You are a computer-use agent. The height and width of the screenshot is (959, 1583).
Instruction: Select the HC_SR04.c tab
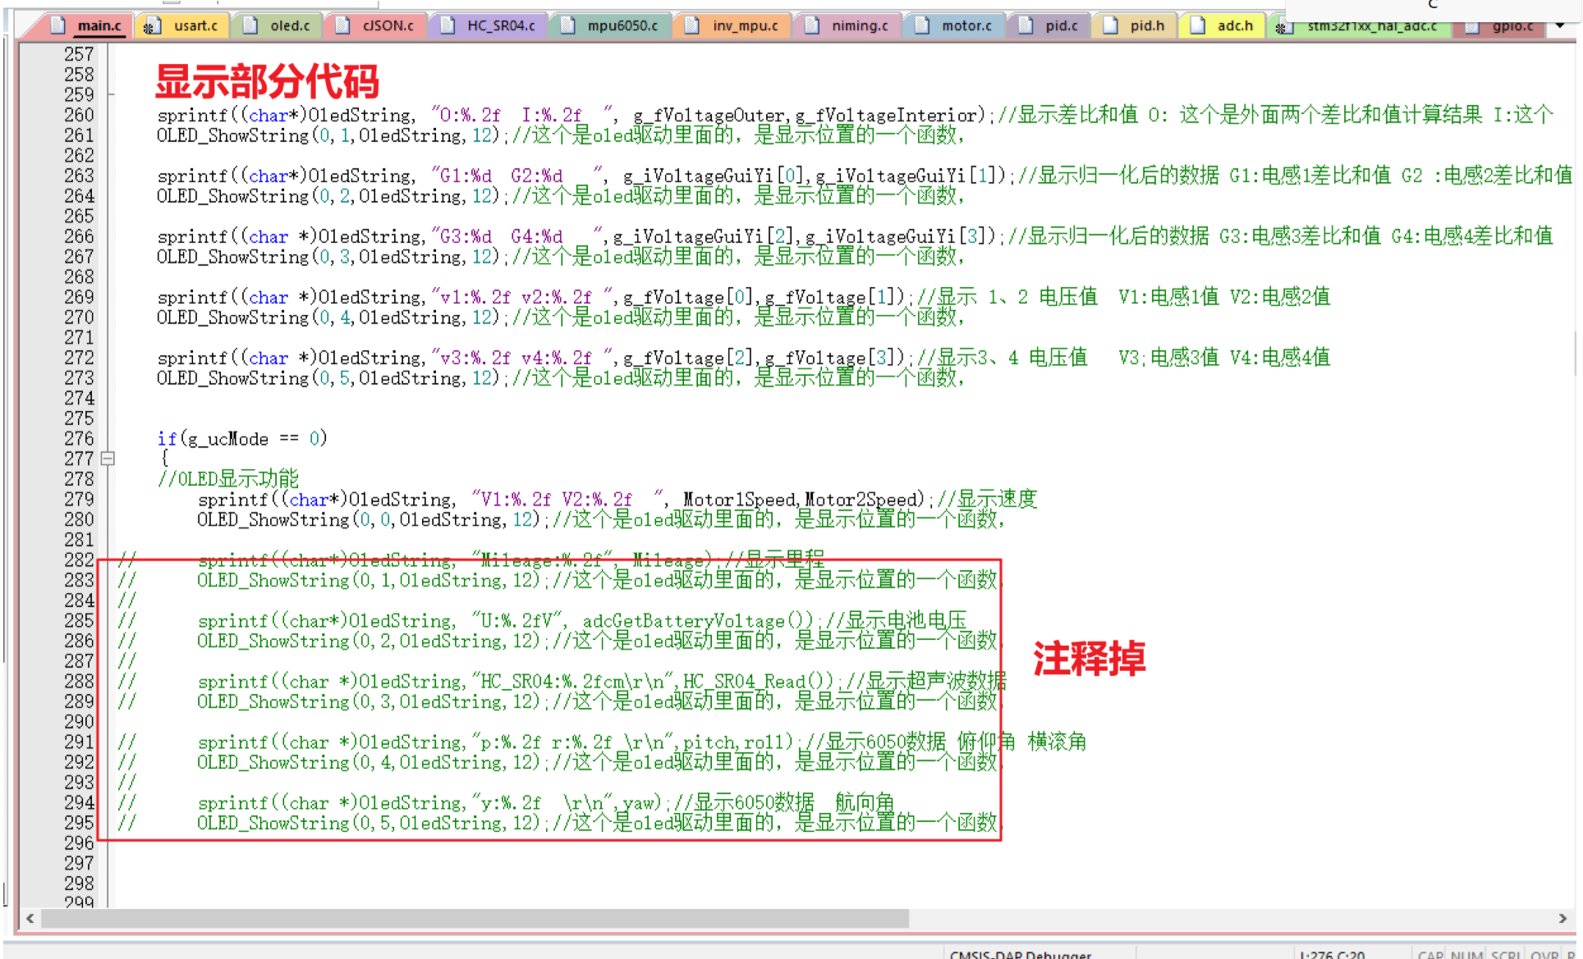click(x=500, y=25)
